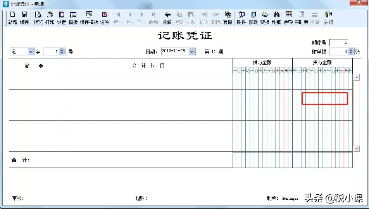Click fourth row 借方金额 cell
Image resolution: width=369 pixels, height=209 pixels.
[263, 128]
